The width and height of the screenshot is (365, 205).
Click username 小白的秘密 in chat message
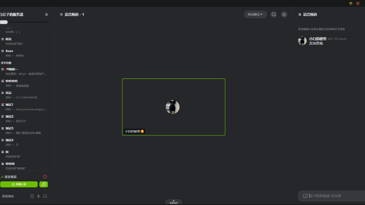(x=318, y=39)
